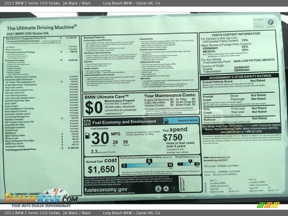
Task: Select "Total Suggested Retail Price" label
Action: 21,150
